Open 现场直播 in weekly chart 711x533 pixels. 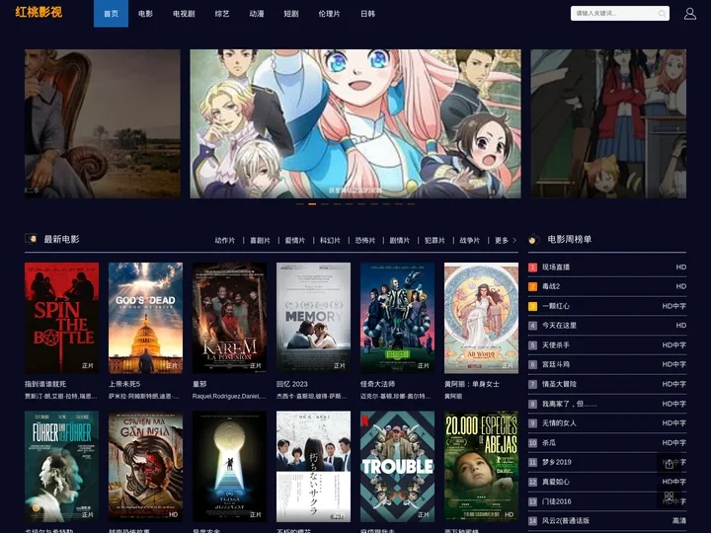click(556, 266)
